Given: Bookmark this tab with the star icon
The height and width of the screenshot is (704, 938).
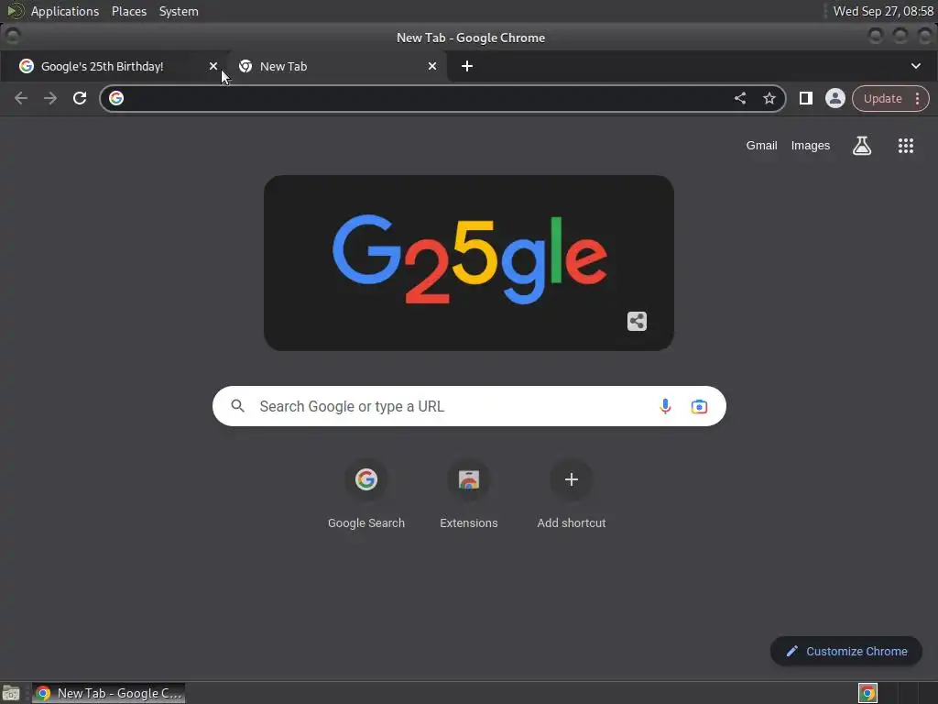Looking at the screenshot, I should point(769,98).
